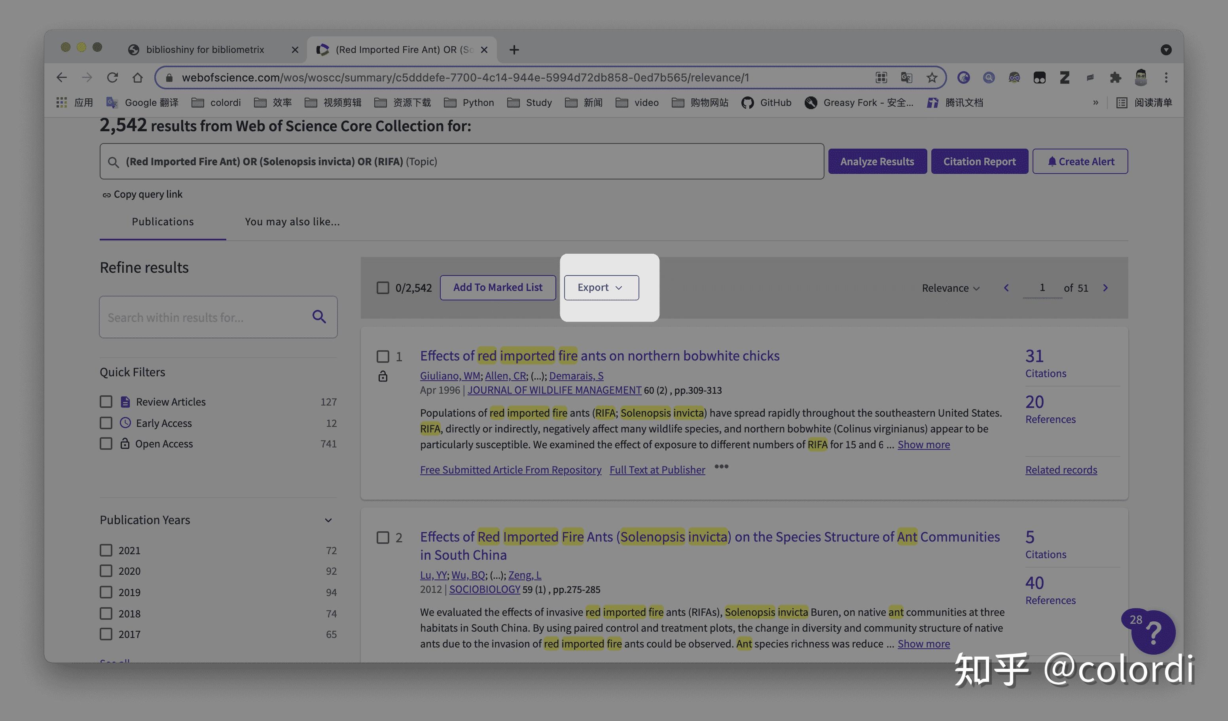Collapse the Publication Years section
1228x721 pixels.
[328, 520]
